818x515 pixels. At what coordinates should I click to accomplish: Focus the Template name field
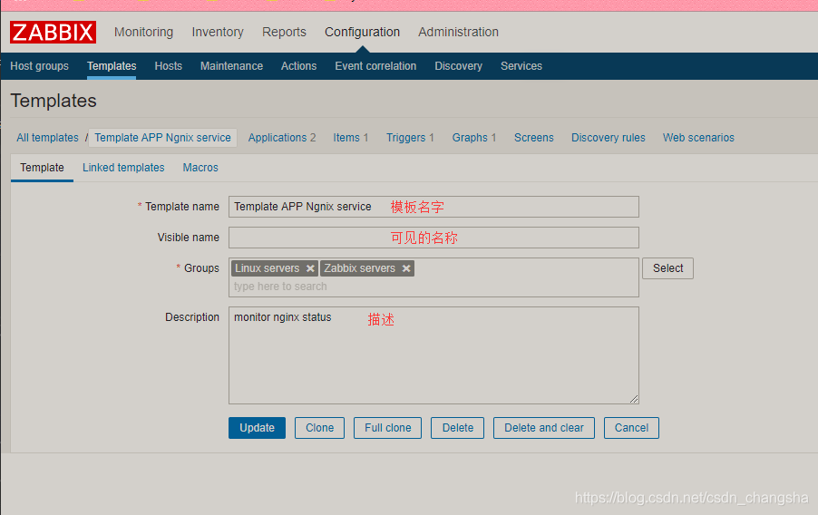point(433,207)
